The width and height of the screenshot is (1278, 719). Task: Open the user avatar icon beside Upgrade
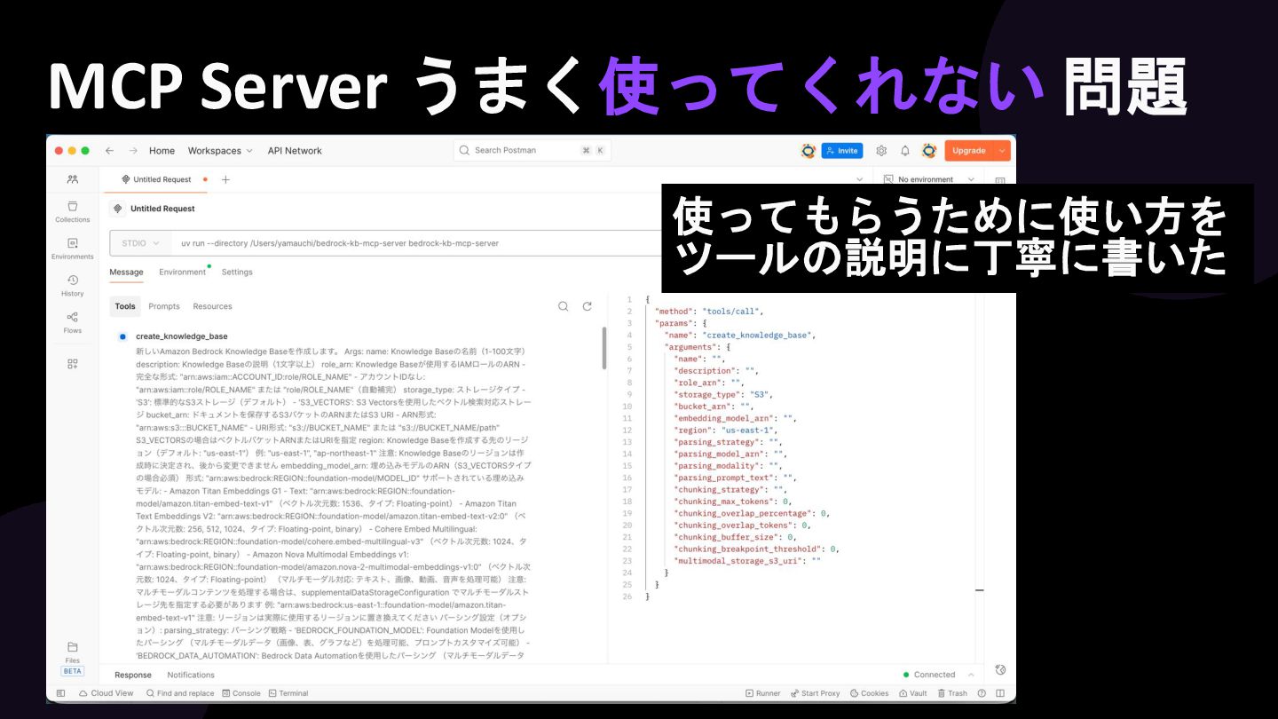928,151
